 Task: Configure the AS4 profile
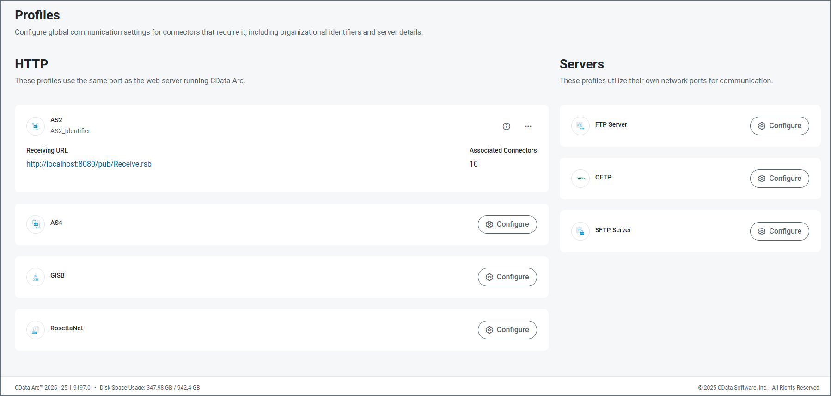(507, 224)
